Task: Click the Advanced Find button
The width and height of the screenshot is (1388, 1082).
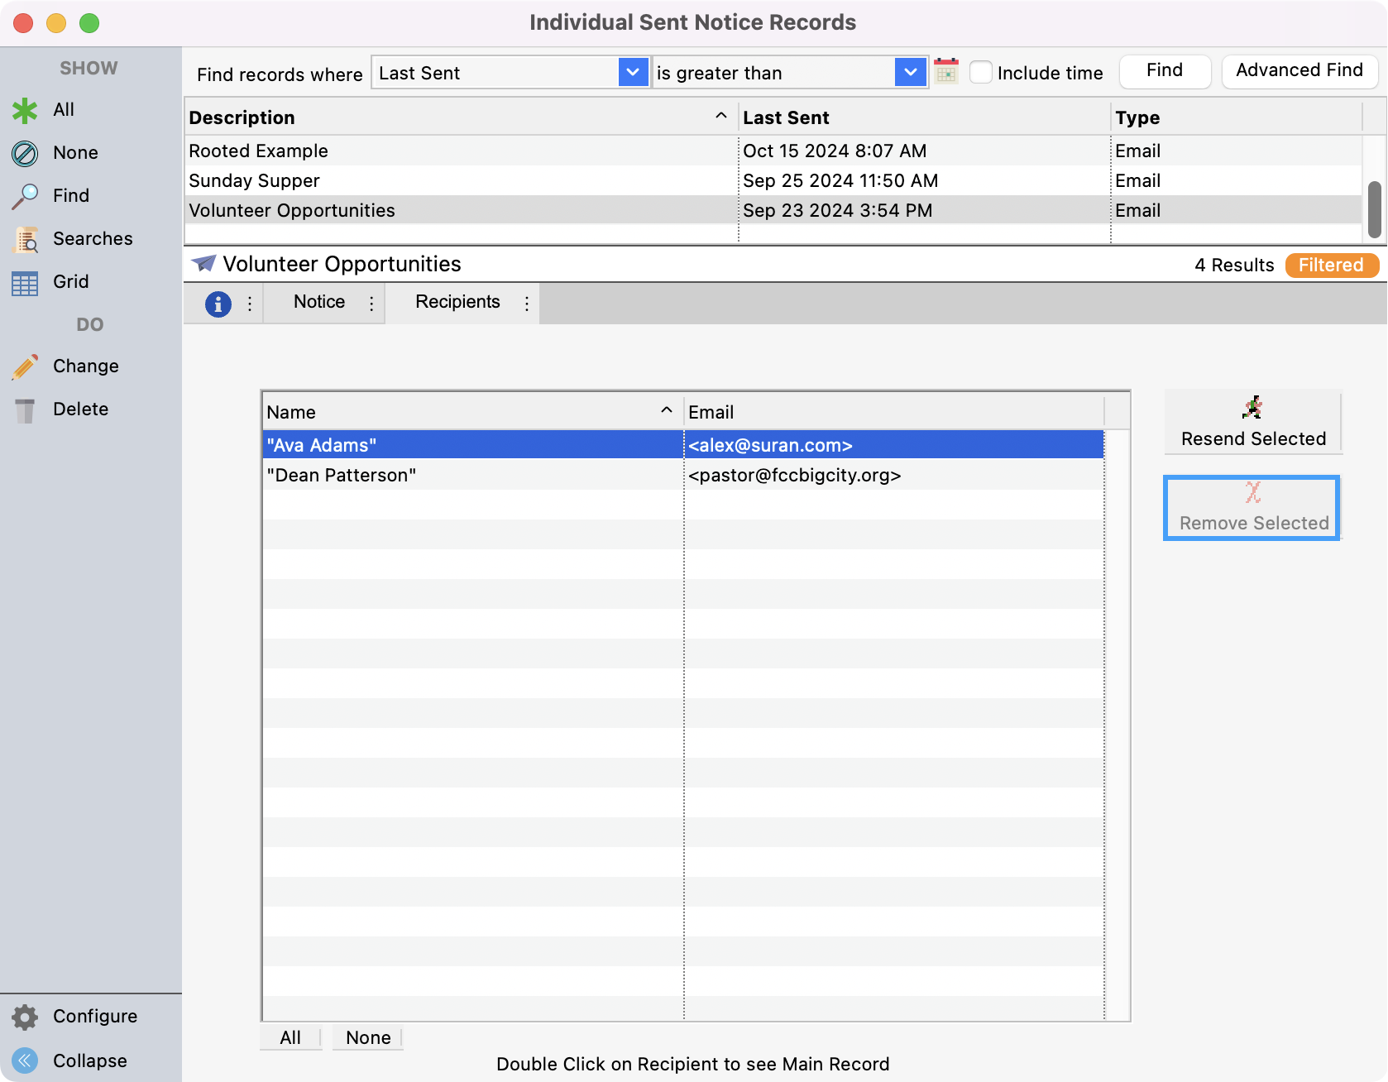Action: (x=1299, y=71)
